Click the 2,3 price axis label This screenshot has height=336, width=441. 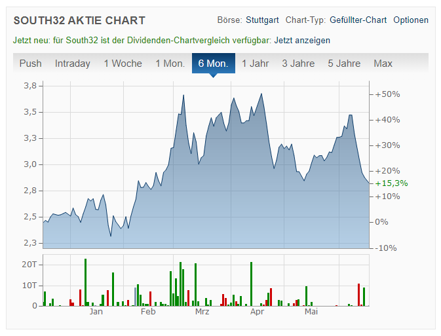click(30, 242)
